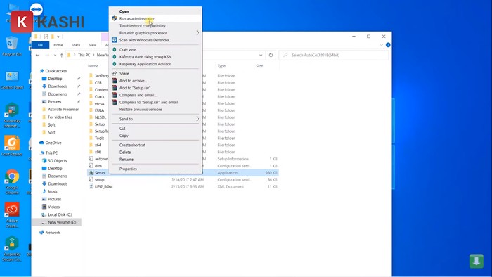Click the Search AutoCAD2018(64bit) field

[x=334, y=56]
